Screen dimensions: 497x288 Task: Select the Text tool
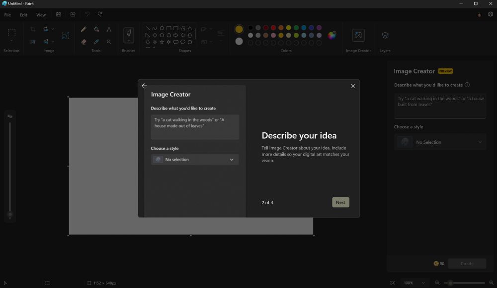[x=109, y=29]
